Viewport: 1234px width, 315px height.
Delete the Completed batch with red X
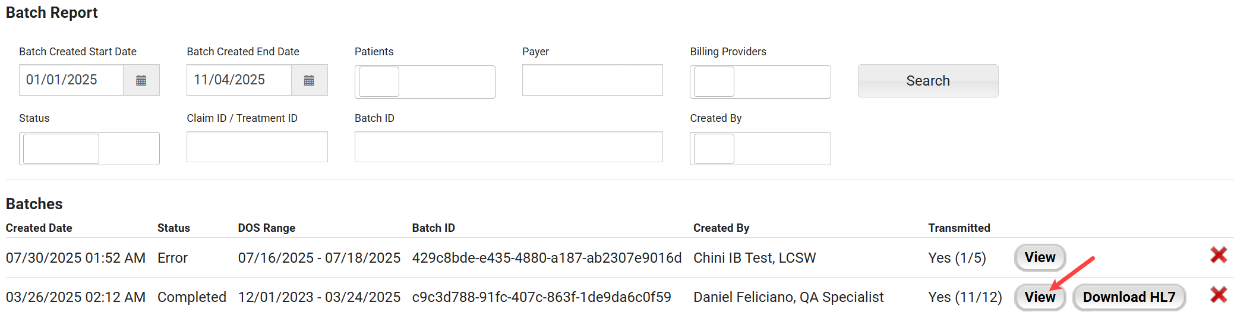1219,295
